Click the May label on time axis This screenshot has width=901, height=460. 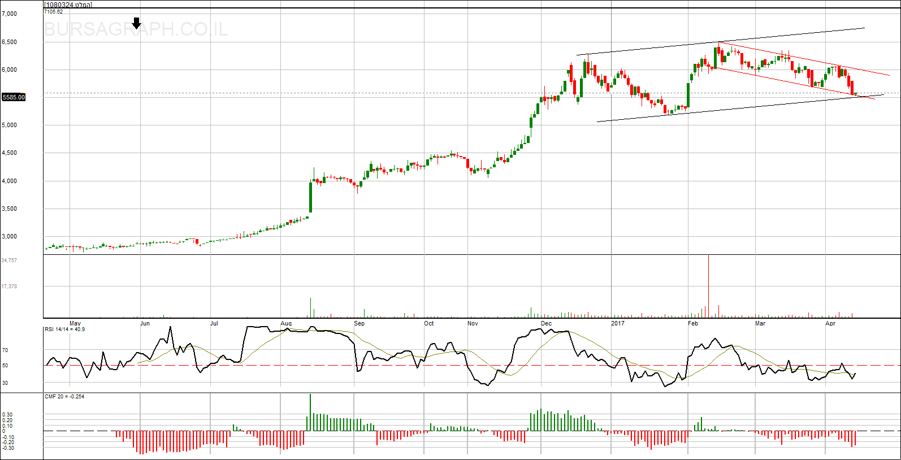click(75, 323)
